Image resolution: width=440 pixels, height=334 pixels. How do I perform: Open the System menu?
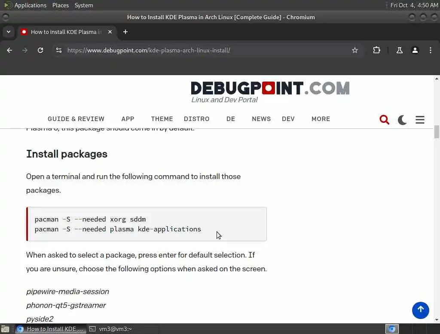84,5
